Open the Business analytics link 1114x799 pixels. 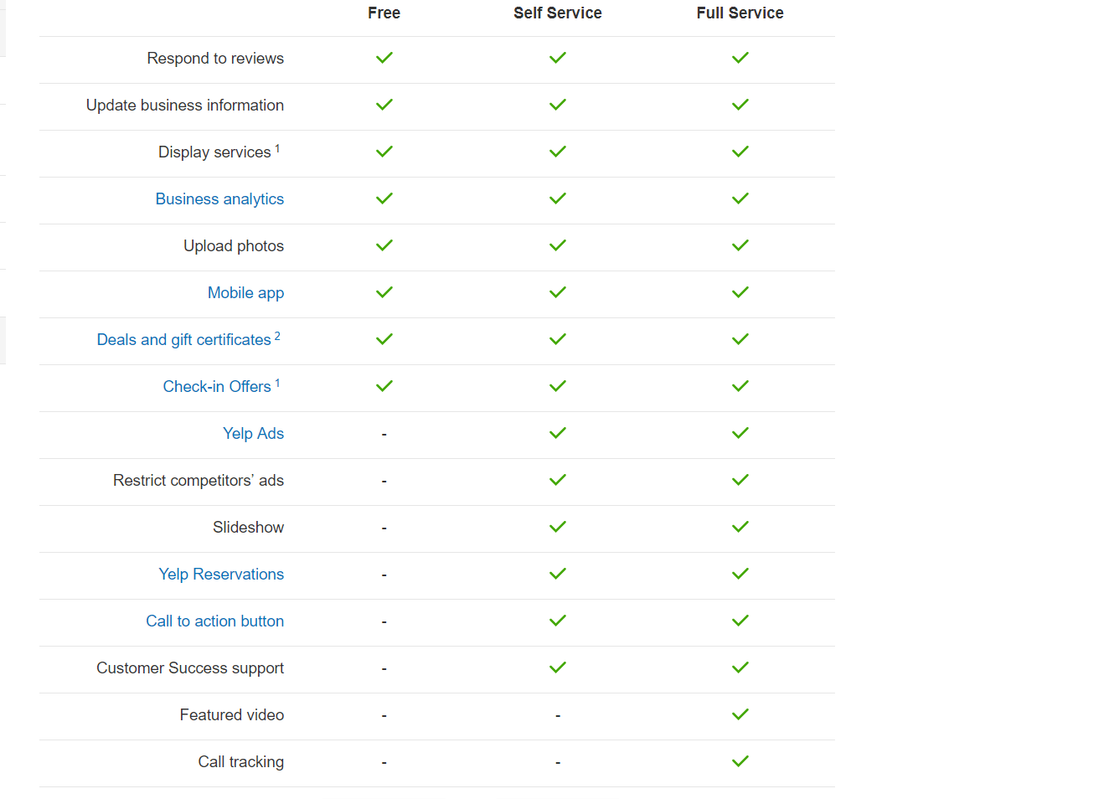(x=219, y=199)
